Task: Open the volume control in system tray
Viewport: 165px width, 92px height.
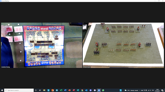Action: [150, 90]
